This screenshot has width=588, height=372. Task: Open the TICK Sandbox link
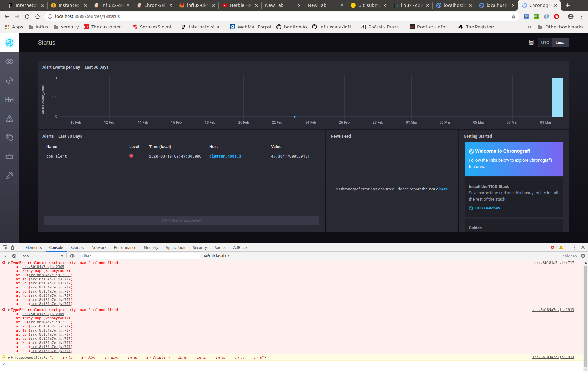coord(487,208)
